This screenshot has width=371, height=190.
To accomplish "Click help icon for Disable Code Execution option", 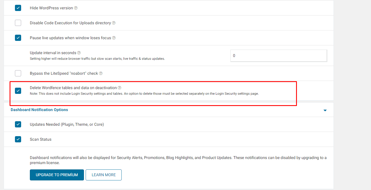I will [x=114, y=23].
